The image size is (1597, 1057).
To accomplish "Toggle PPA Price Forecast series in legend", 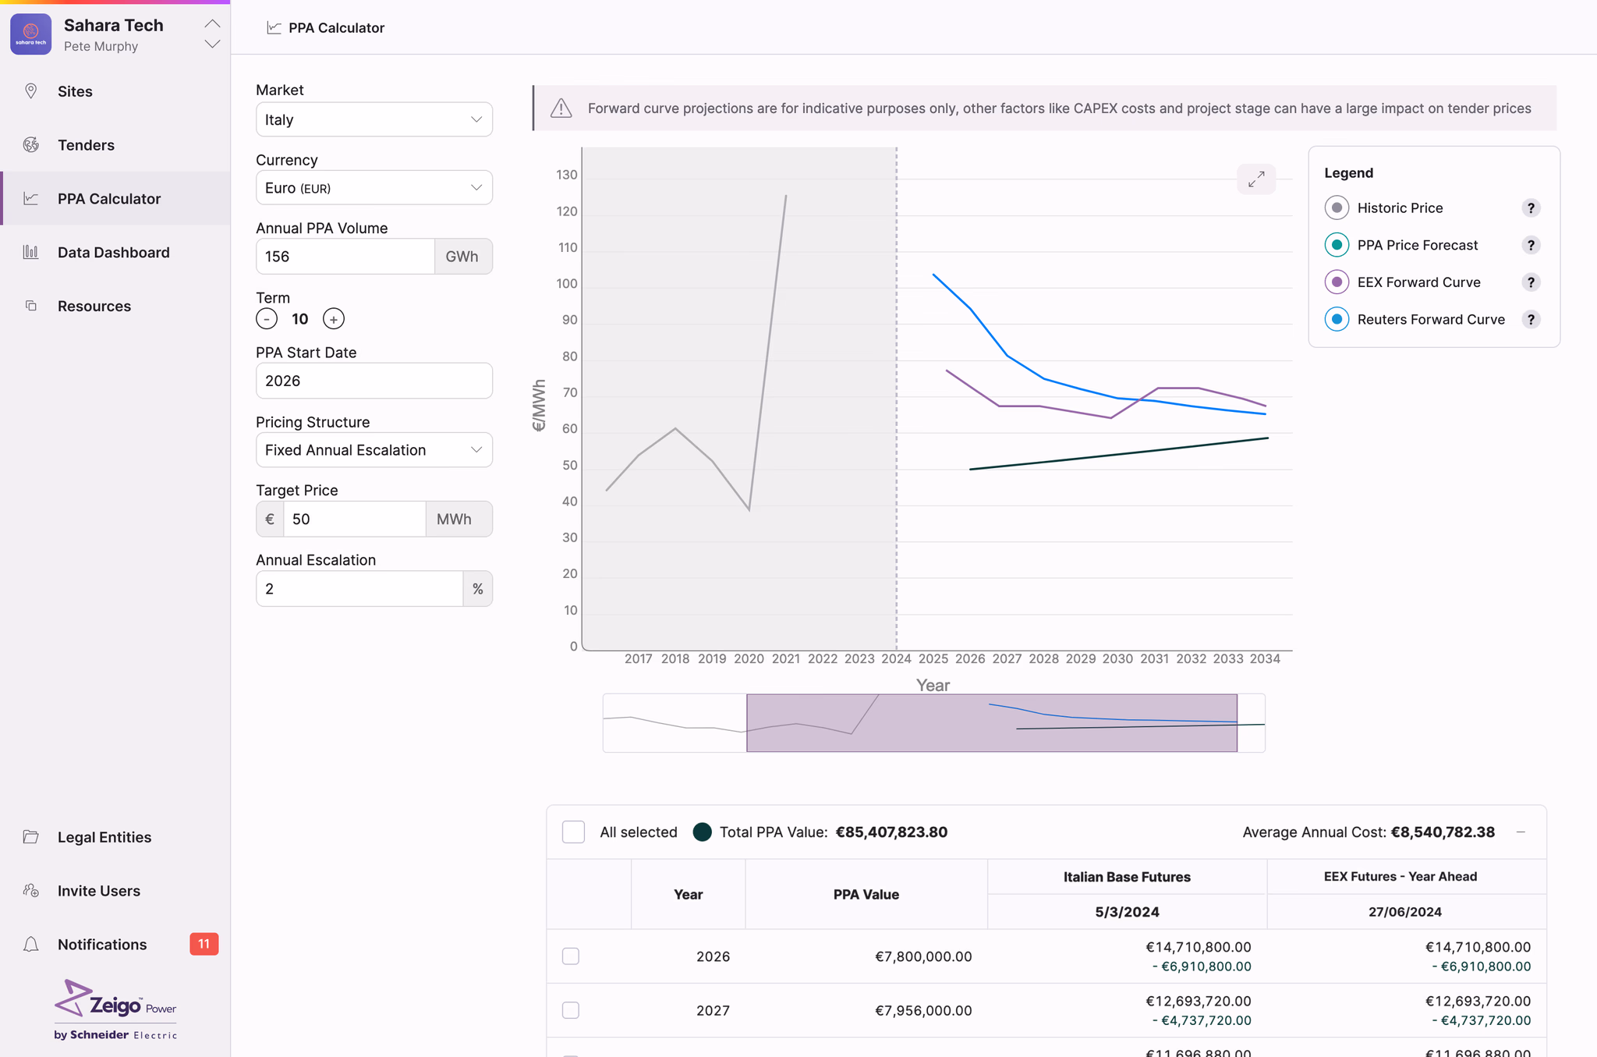I will [x=1337, y=245].
